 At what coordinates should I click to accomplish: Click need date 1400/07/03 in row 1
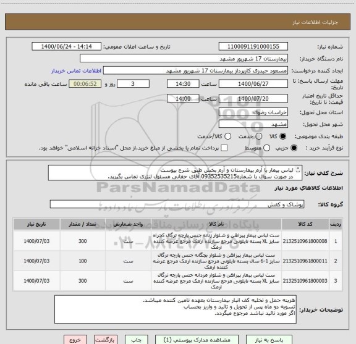pyautogui.click(x=36, y=241)
